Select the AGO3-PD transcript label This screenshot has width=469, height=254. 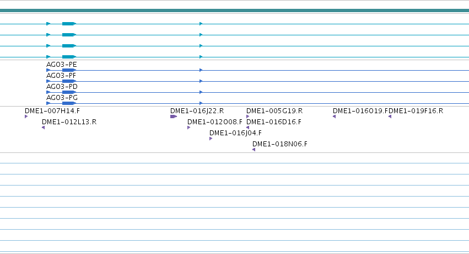(62, 87)
